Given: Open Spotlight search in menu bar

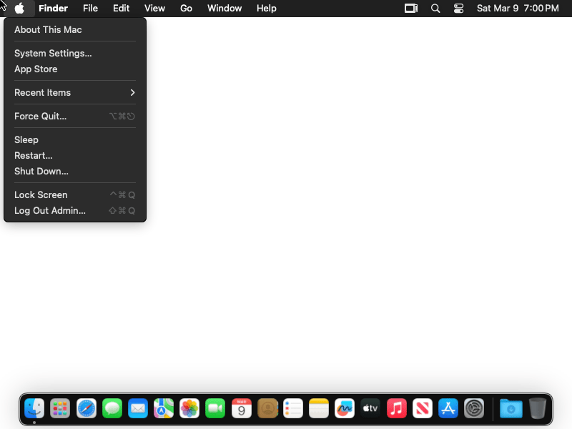Looking at the screenshot, I should [435, 9].
